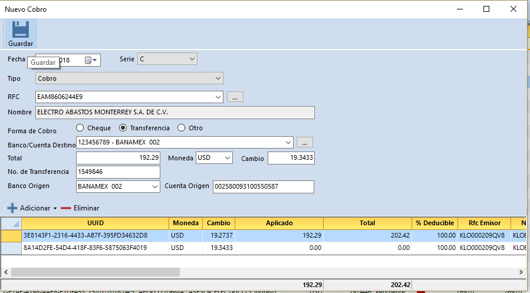Image resolution: width=530 pixels, height=293 pixels.
Task: Choose the Otro payment option
Action: pos(182,128)
